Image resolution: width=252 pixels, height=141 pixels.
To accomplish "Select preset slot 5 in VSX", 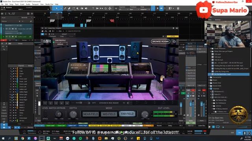I will click(x=67, y=103).
